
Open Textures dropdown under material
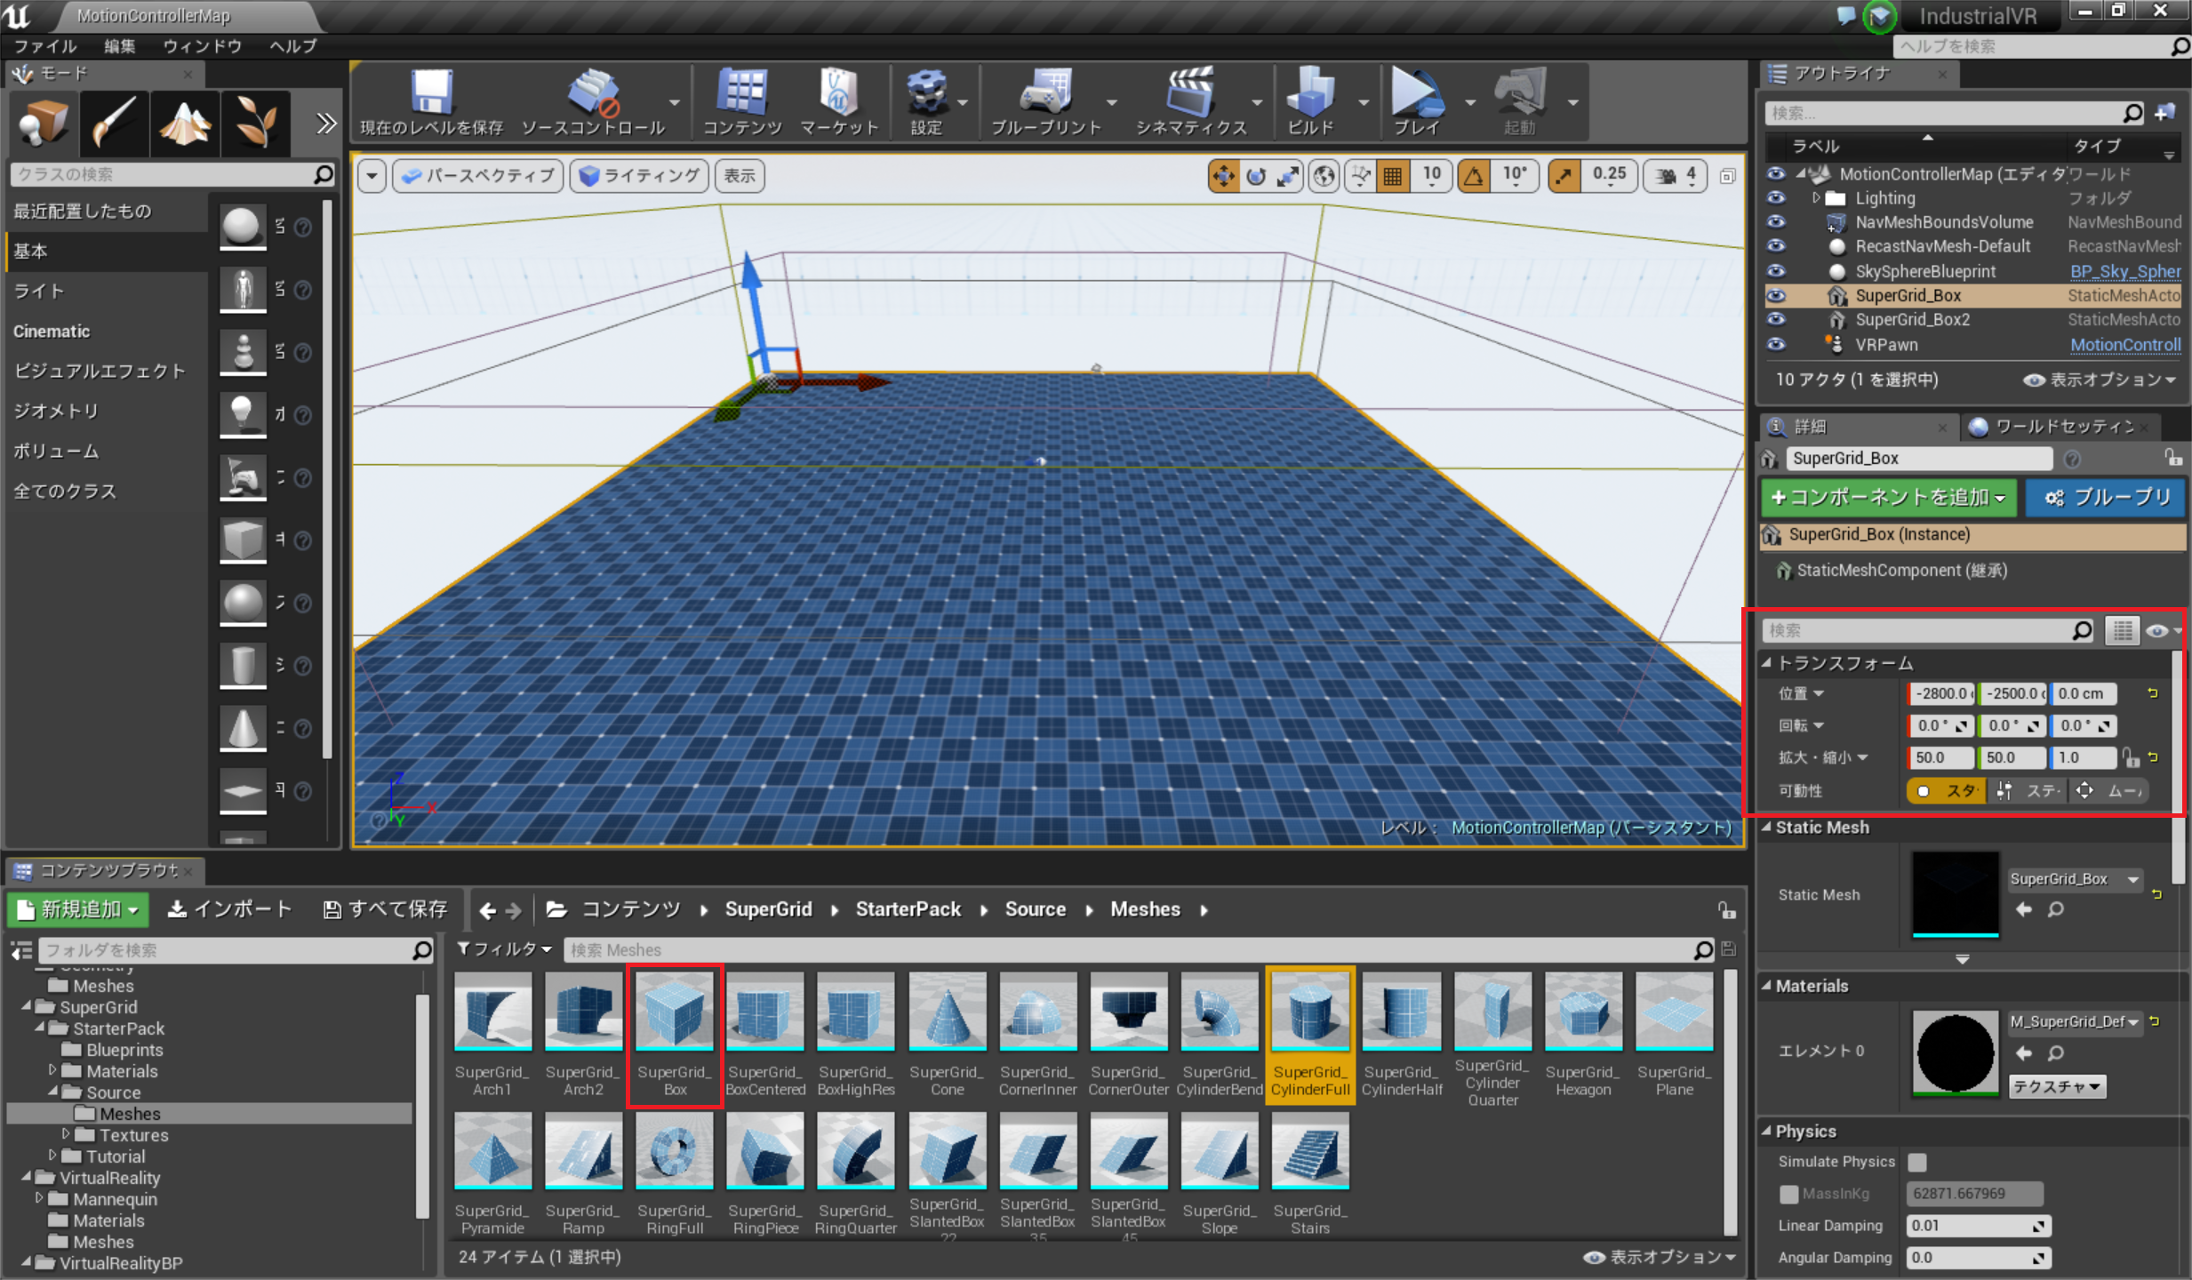pyautogui.click(x=2057, y=1086)
